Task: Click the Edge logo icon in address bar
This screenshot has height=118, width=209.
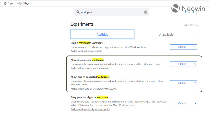Action: click(5, 3)
